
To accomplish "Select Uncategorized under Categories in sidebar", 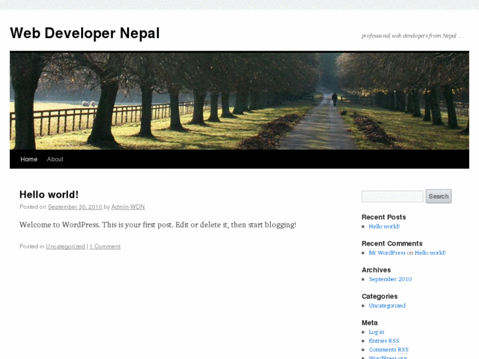I will [x=387, y=306].
